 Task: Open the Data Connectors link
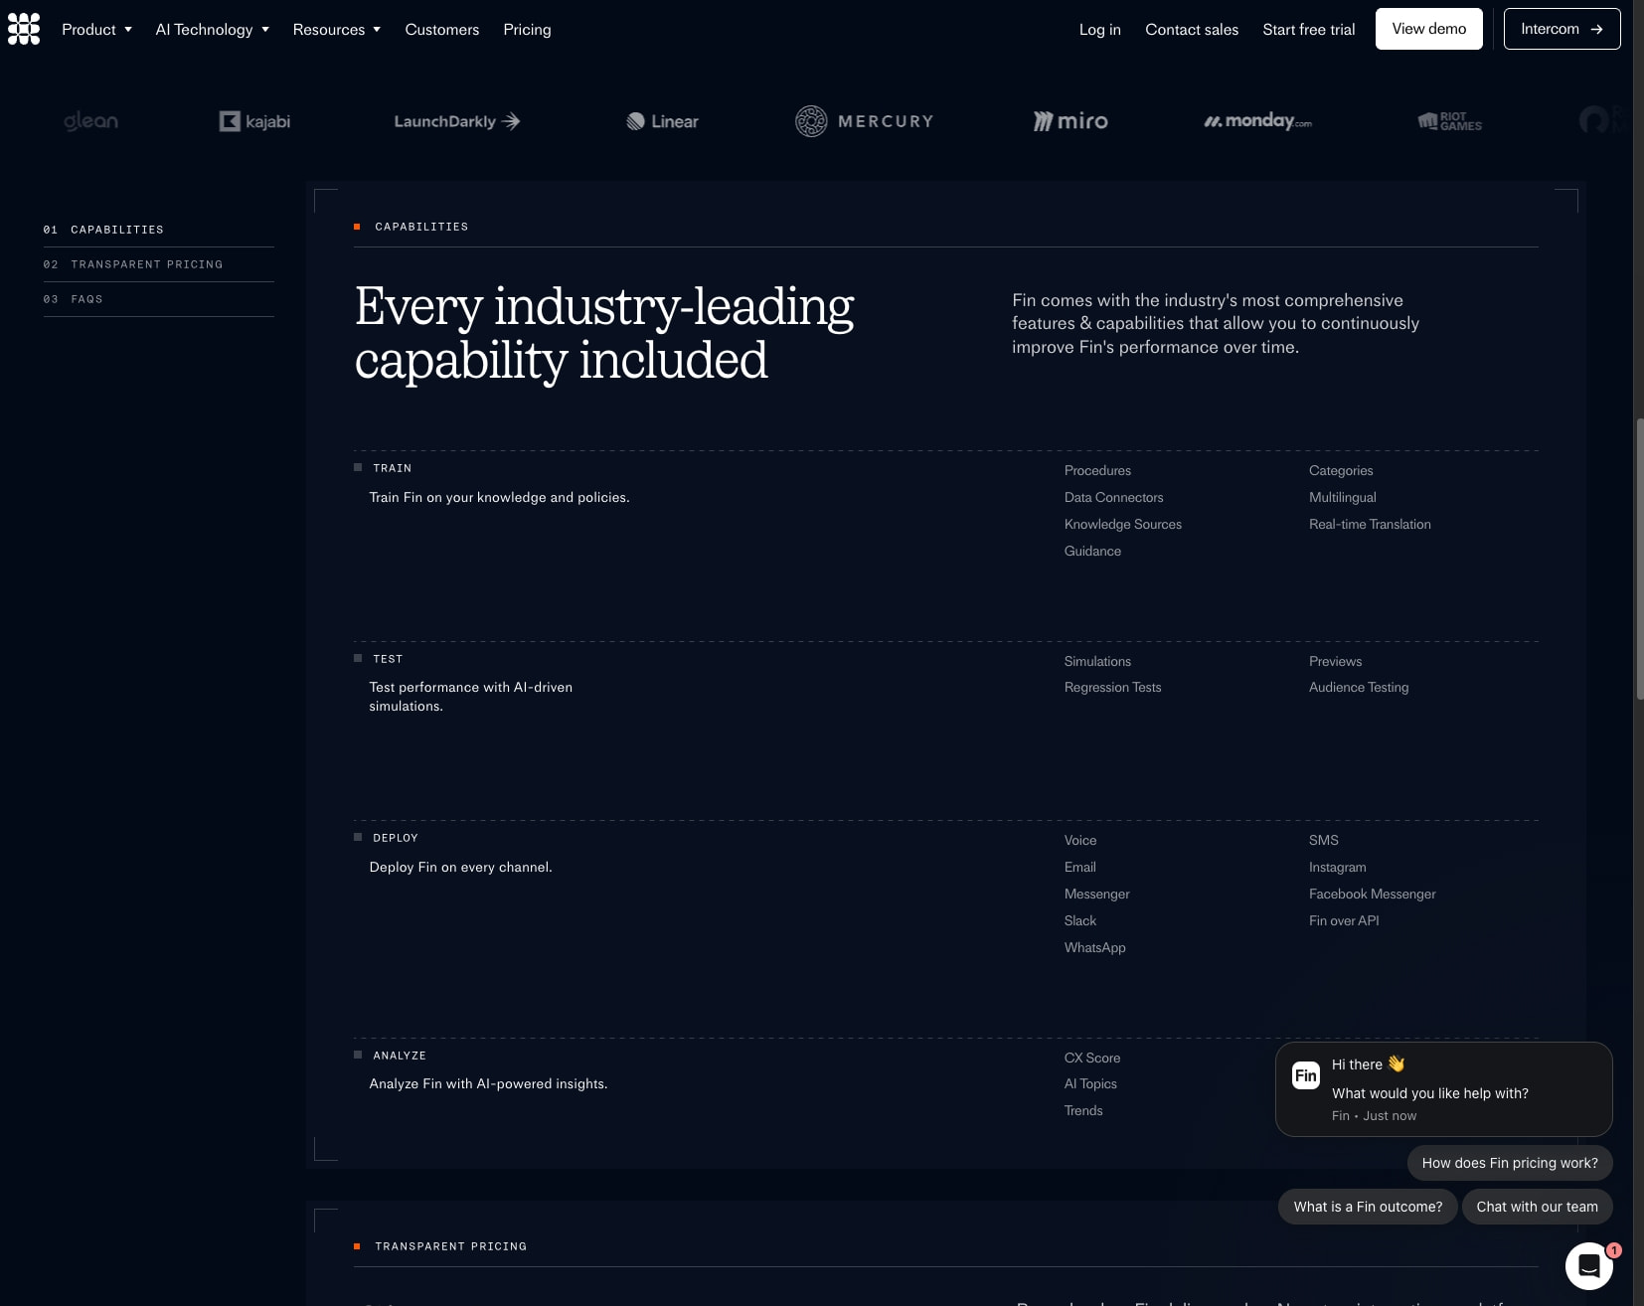tap(1113, 497)
